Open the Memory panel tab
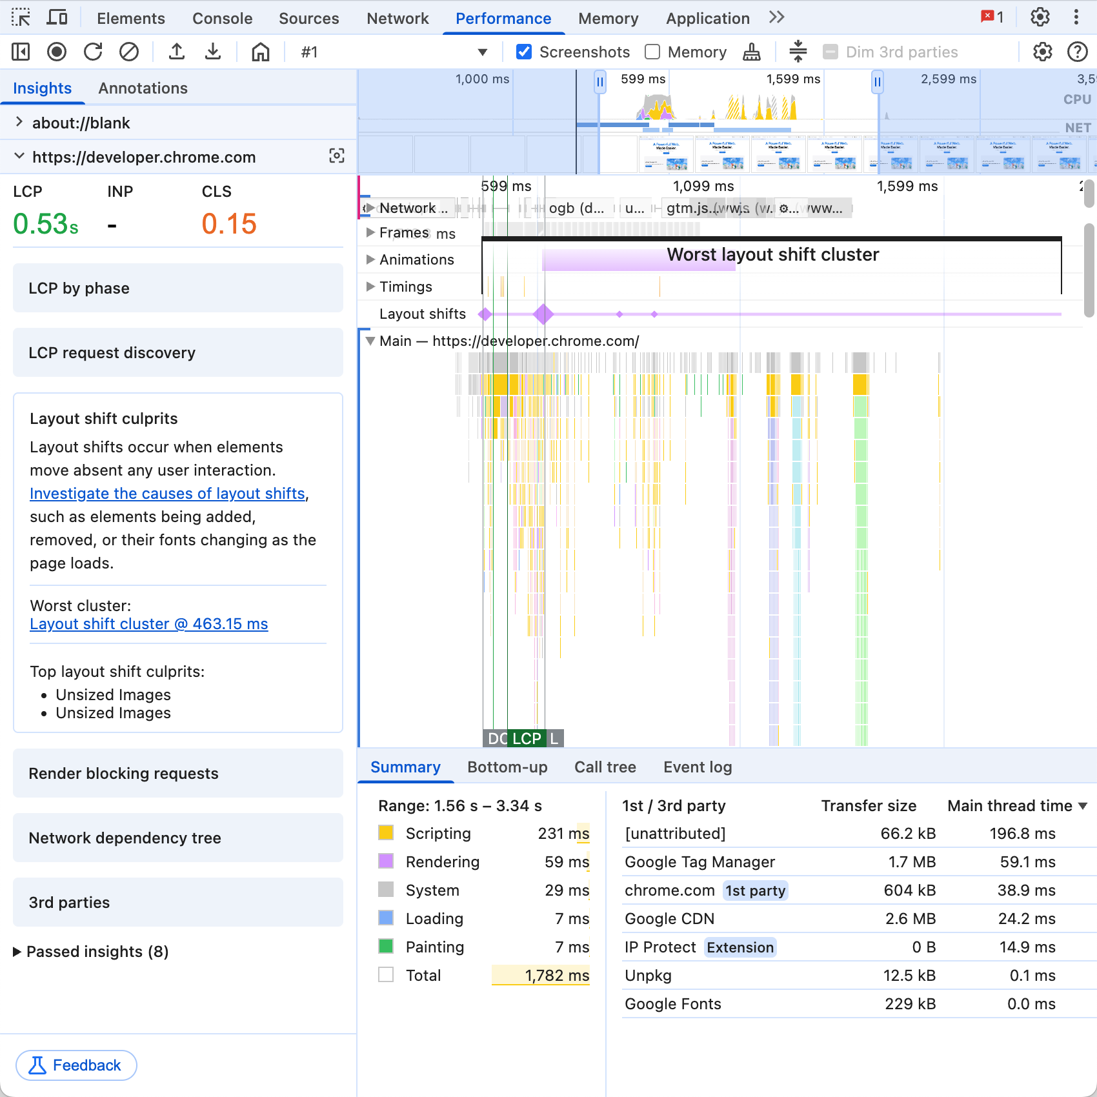The image size is (1097, 1097). click(x=607, y=18)
